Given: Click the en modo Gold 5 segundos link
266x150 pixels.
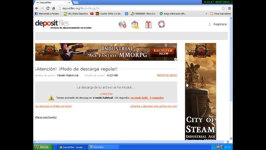Looking at the screenshot, I should (147, 98).
